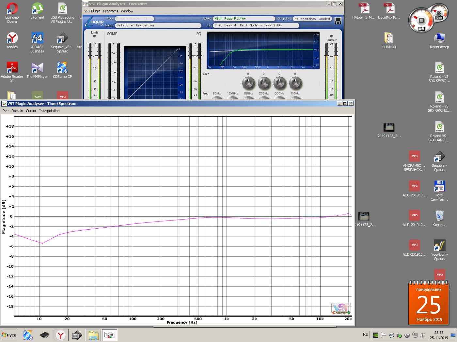Click the ESI audio tray icon
This screenshot has height=342, width=457.
tap(391, 335)
